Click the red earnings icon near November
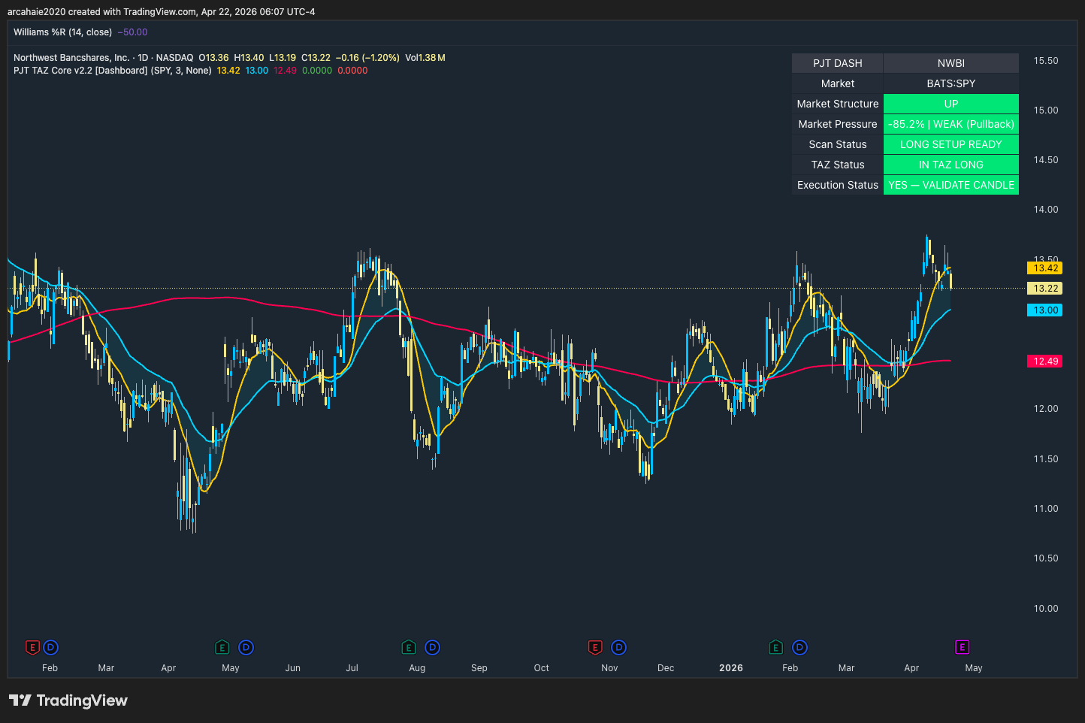This screenshot has height=723, width=1085. click(x=595, y=647)
